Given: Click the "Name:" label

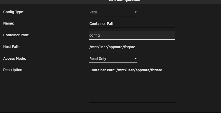Looking at the screenshot, I should pyautogui.click(x=9, y=23).
